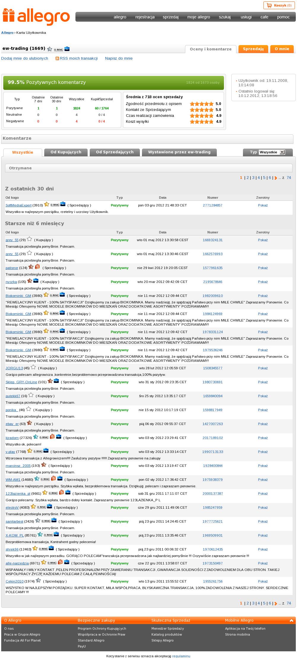This screenshot has height=662, width=297.
Task: Select the 'Od Kupujących' comments tab
Action: pos(66,152)
